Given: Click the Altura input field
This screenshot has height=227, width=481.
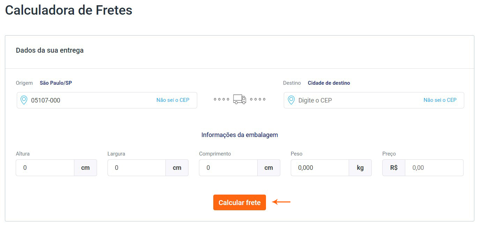Looking at the screenshot, I should 45,168.
